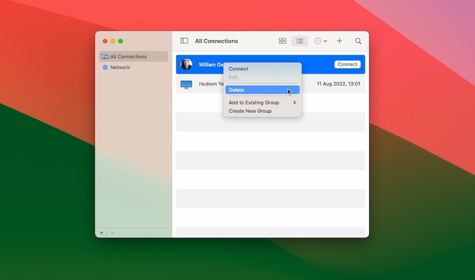Click the green full-screen window button
The width and height of the screenshot is (475, 280).
point(121,41)
